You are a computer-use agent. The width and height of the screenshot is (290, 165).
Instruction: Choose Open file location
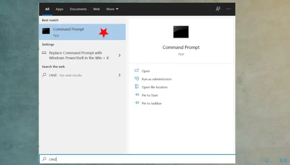154,87
